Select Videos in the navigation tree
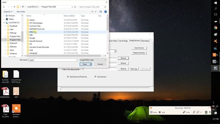The height and width of the screenshot is (124, 220). [11, 19]
